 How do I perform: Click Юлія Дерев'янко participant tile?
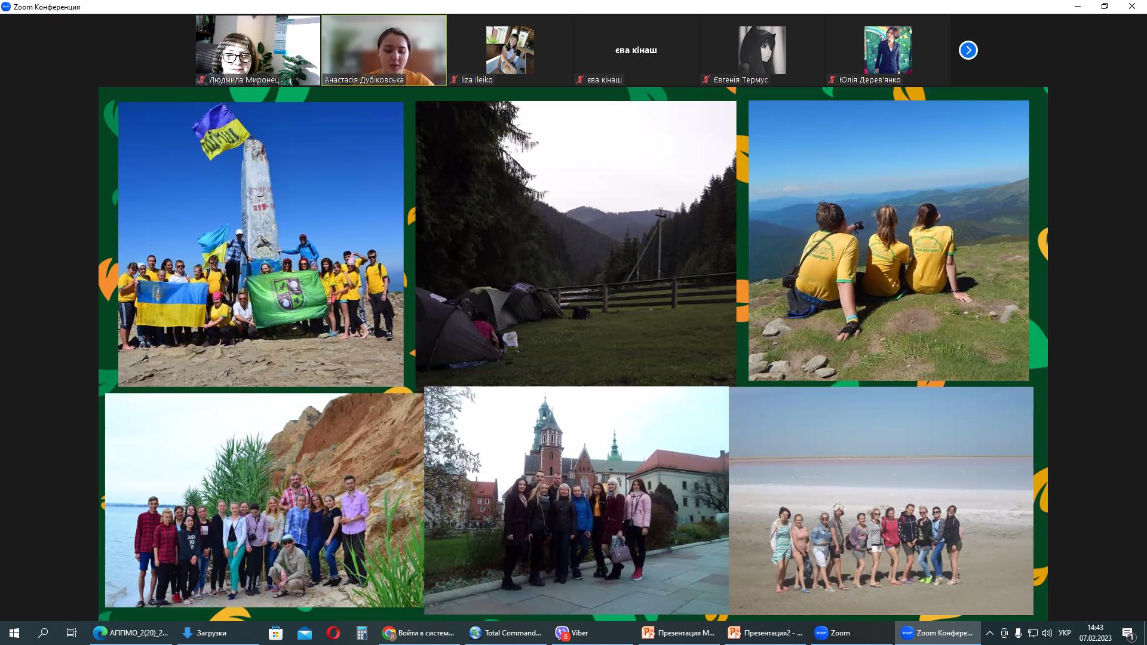coord(888,50)
